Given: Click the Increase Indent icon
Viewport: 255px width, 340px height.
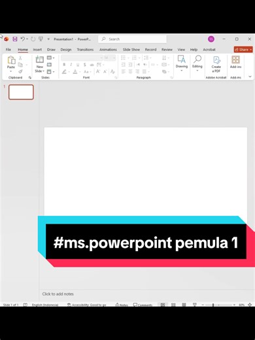Looking at the screenshot, I should click(130, 65).
